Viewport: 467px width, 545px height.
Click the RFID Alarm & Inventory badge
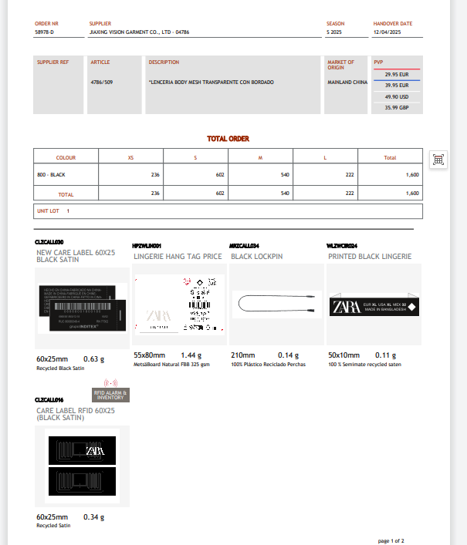[x=110, y=395]
